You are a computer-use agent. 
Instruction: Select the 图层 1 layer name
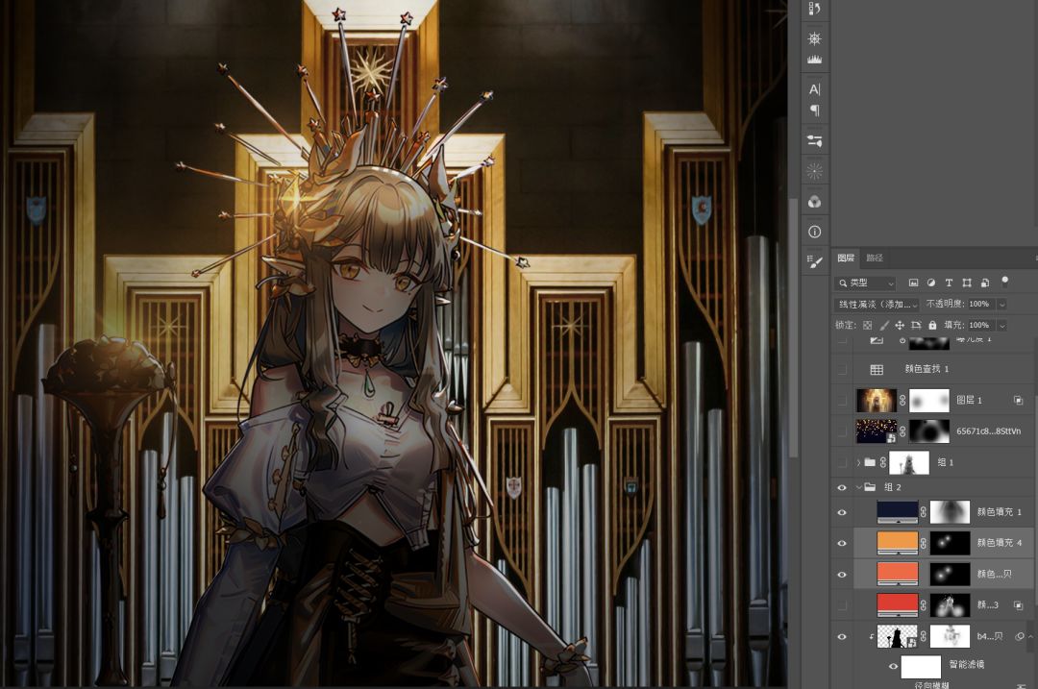point(969,401)
